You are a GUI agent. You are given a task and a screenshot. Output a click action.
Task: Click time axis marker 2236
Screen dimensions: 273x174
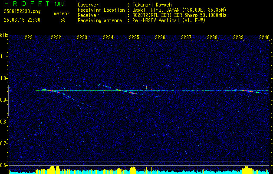tap(160, 37)
